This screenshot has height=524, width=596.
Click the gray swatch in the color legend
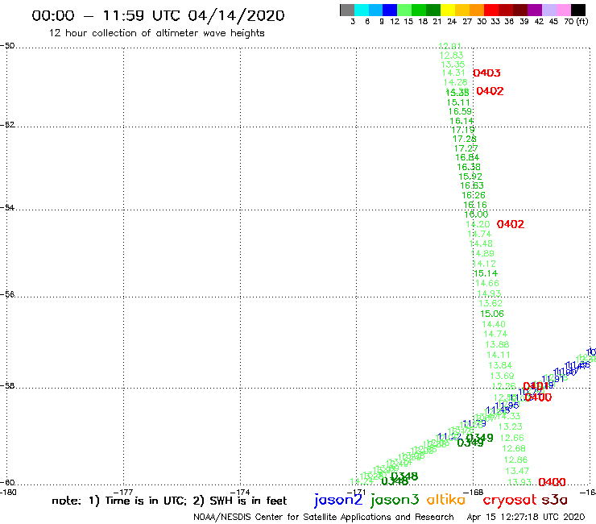(x=347, y=10)
